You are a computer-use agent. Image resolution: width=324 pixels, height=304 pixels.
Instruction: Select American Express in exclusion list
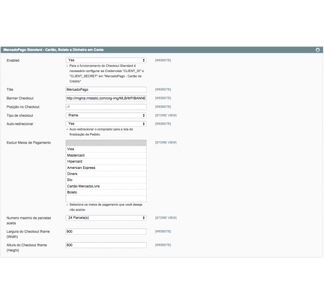[106, 168]
